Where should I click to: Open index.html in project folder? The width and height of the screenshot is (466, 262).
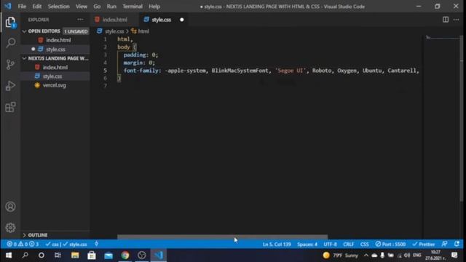click(x=55, y=68)
